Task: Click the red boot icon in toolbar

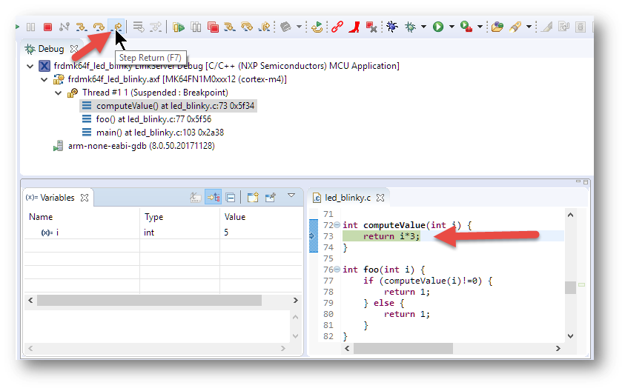Action: (354, 27)
